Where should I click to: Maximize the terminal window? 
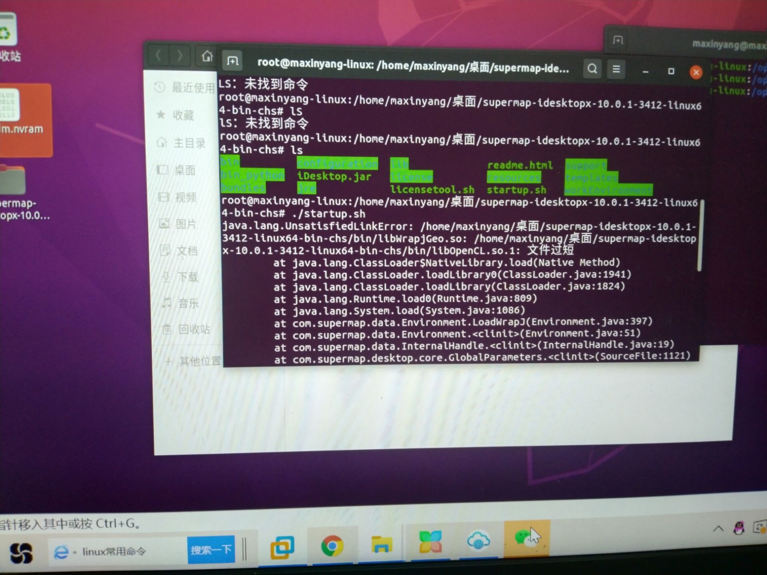tap(671, 71)
